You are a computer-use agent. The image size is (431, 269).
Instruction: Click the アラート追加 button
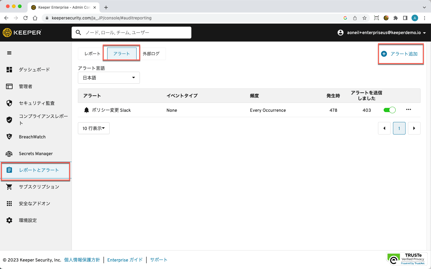[400, 54]
